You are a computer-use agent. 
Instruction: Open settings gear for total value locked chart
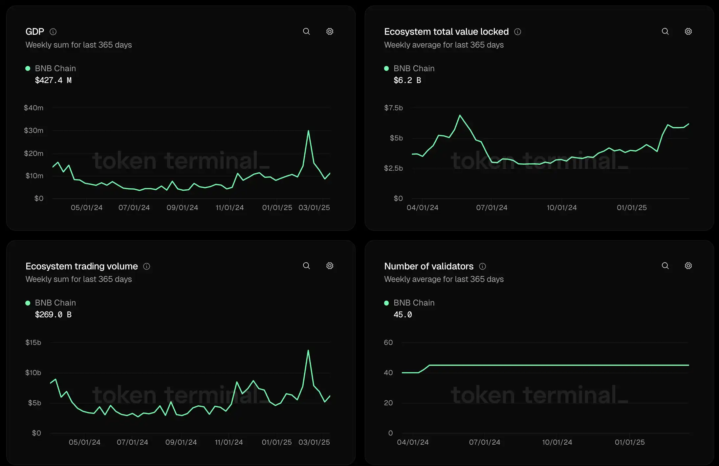point(688,32)
